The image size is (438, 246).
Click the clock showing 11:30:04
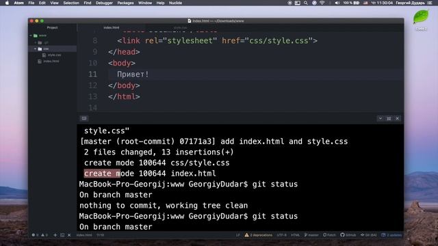(x=382, y=3)
